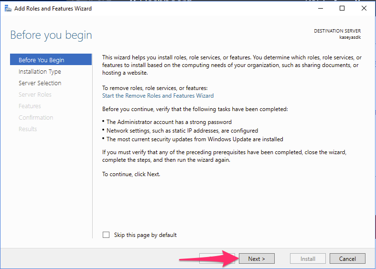Minimize the Add Roles and Features Wizard
This screenshot has height=269, width=376.
pos(321,9)
